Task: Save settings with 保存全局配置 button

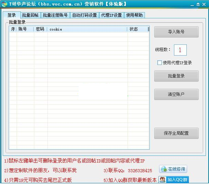Action: [x=176, y=133]
